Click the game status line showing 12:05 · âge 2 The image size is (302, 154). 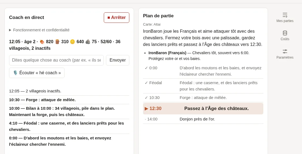tap(69, 45)
